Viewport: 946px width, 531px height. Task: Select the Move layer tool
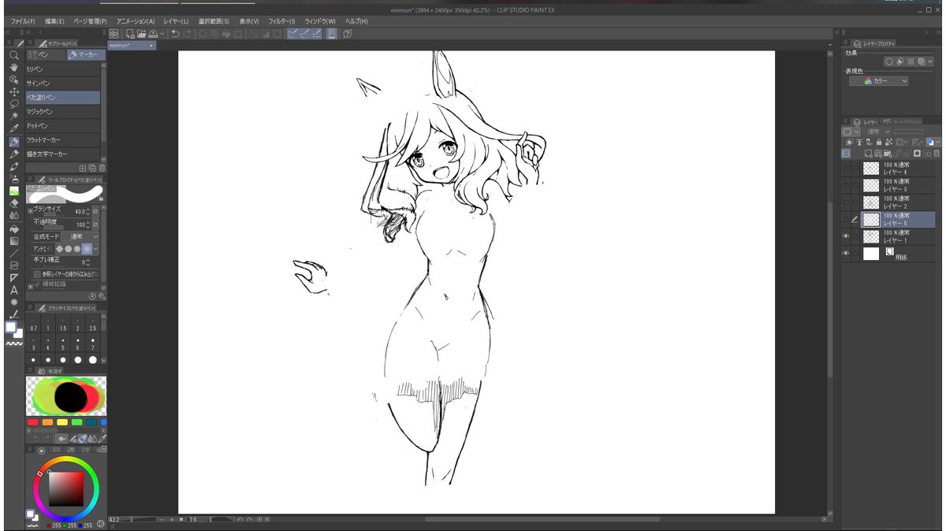click(x=14, y=91)
